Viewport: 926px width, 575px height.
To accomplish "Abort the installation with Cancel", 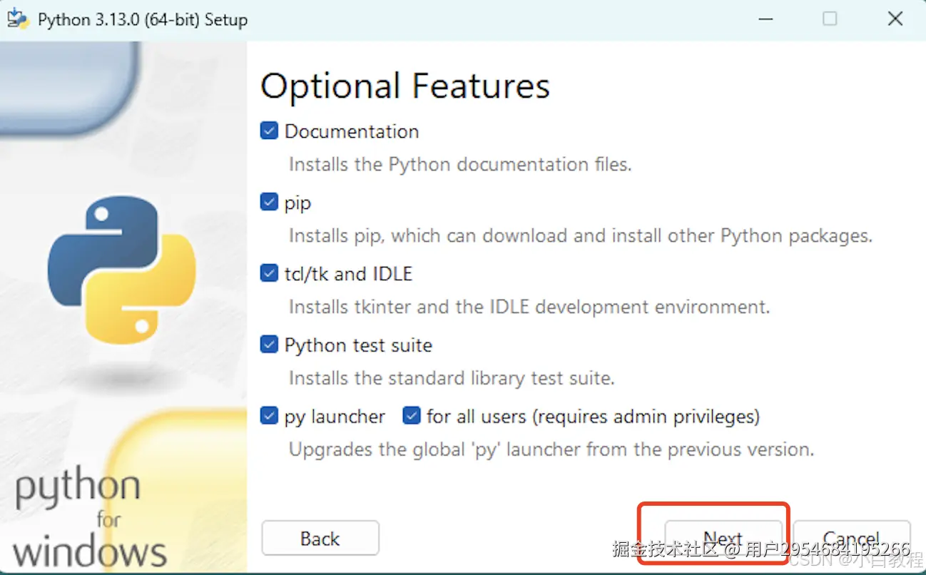I will coord(852,539).
